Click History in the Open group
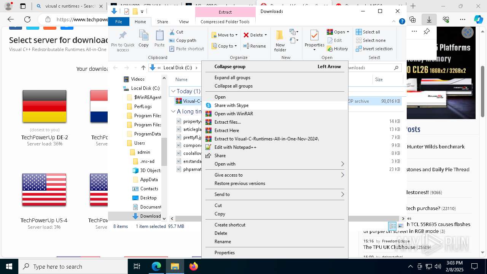 [x=337, y=49]
